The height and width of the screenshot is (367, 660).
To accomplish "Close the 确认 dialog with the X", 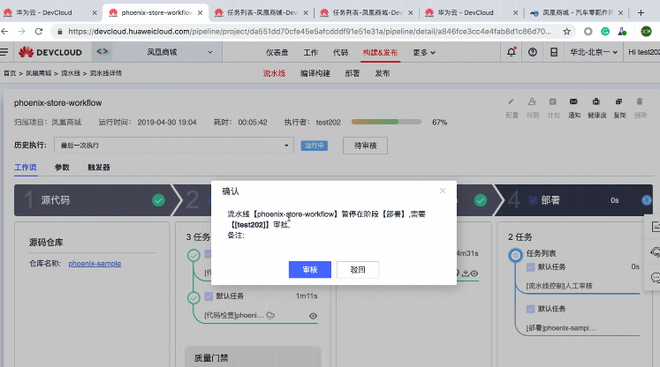I will (443, 191).
